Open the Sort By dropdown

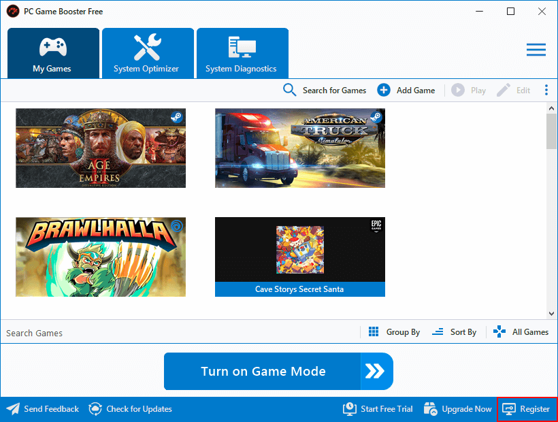point(454,332)
